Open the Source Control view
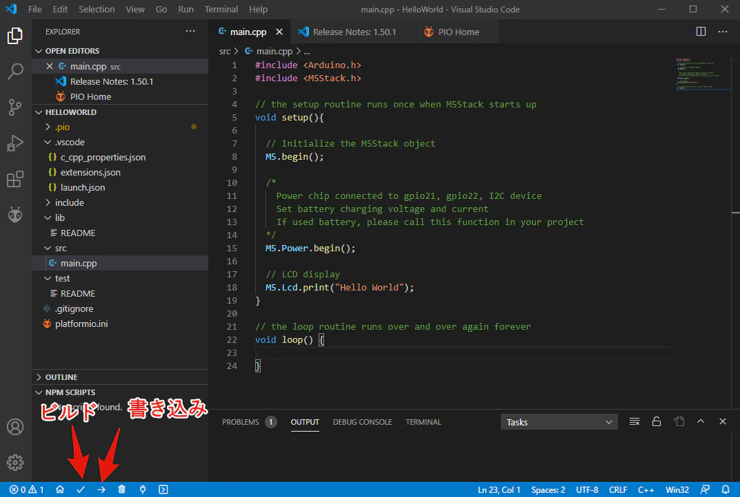 click(x=15, y=107)
